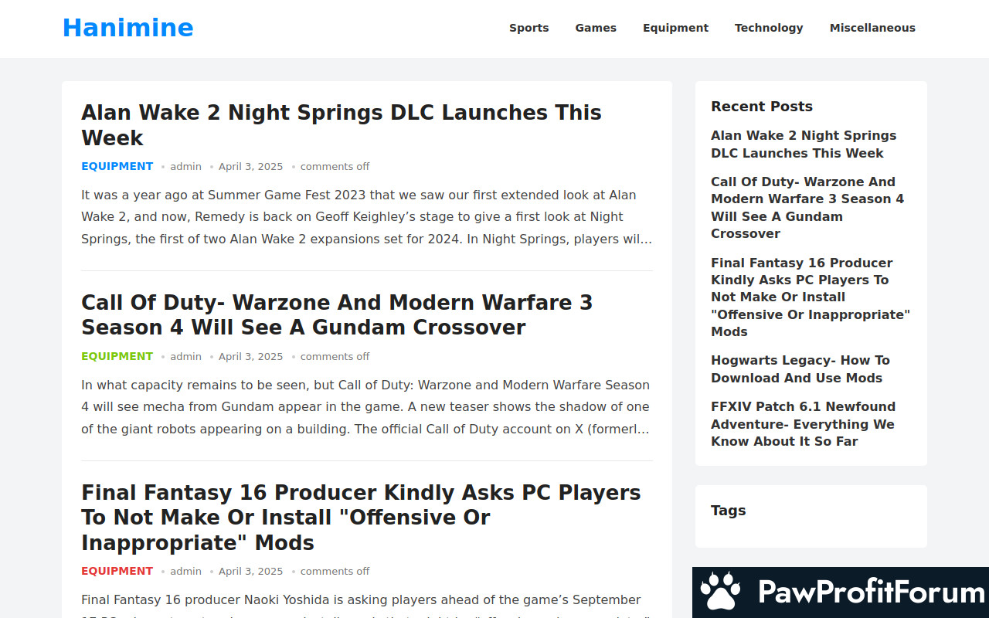This screenshot has width=989, height=618.
Task: Click the PawProfitForum banner text
Action: click(871, 593)
